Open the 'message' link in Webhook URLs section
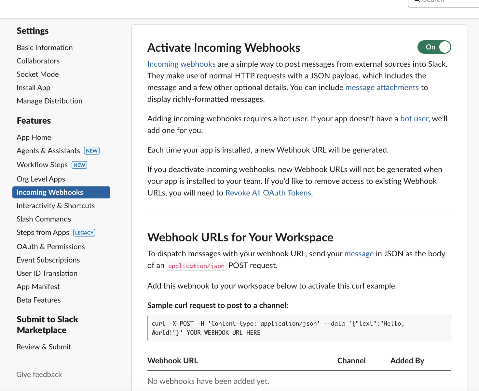Viewport: 479px width, 391px height. [359, 254]
